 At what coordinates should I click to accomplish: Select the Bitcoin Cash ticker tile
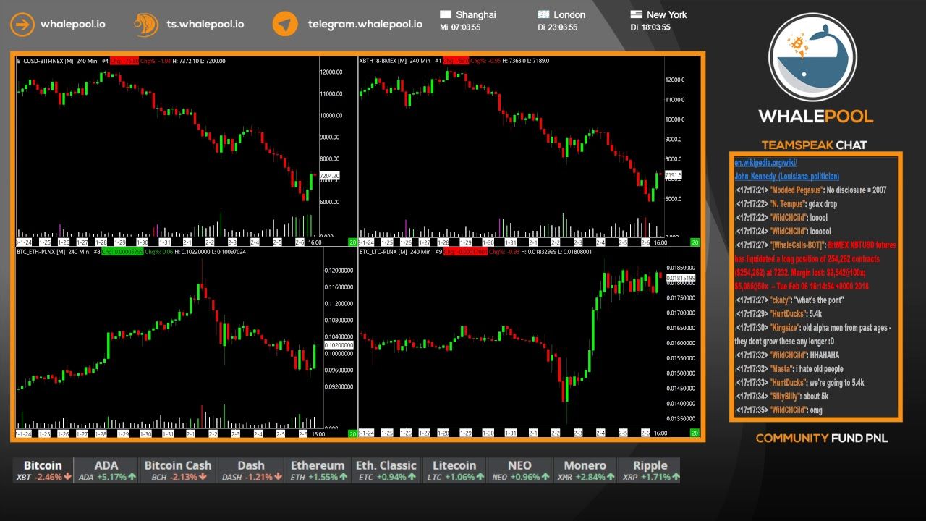point(178,470)
